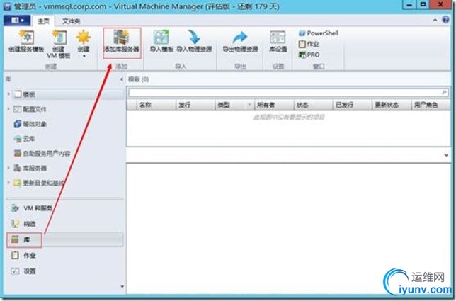Image resolution: width=456 pixels, height=301 pixels.
Task: Open the 设置 workspace
Action: [x=65, y=271]
